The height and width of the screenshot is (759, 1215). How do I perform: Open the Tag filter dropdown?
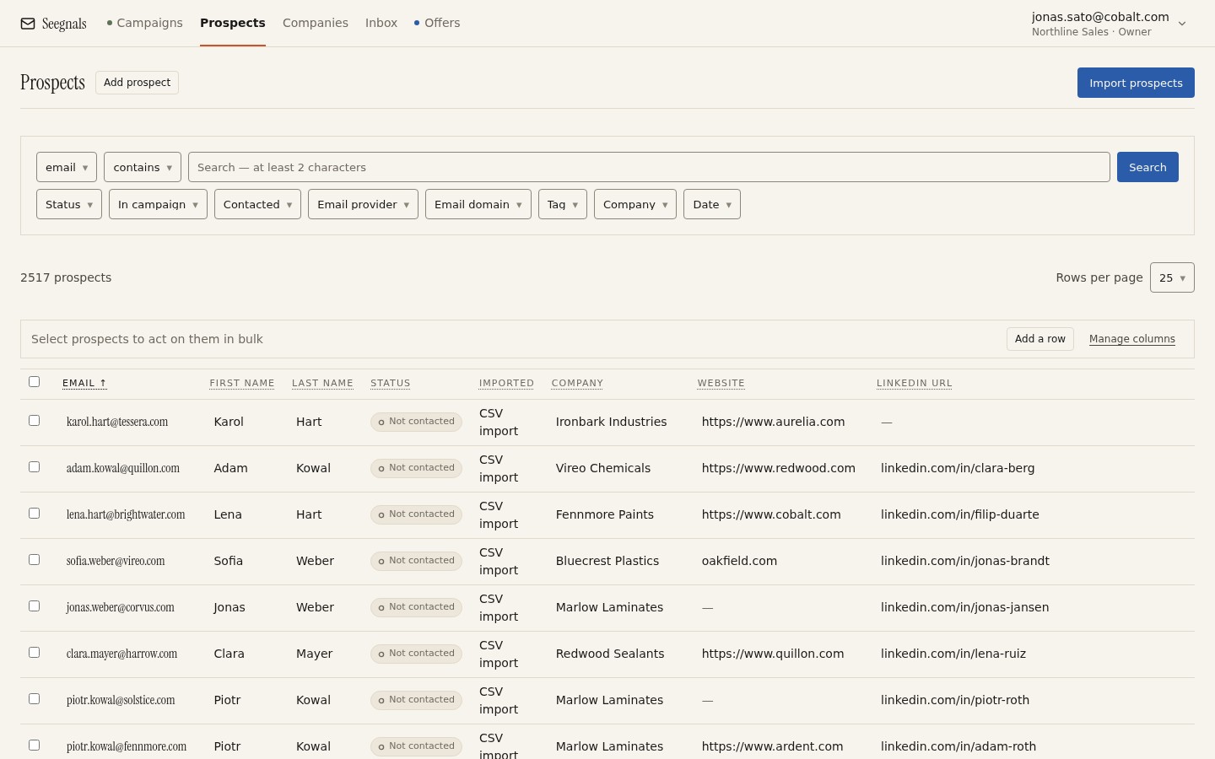tap(563, 204)
